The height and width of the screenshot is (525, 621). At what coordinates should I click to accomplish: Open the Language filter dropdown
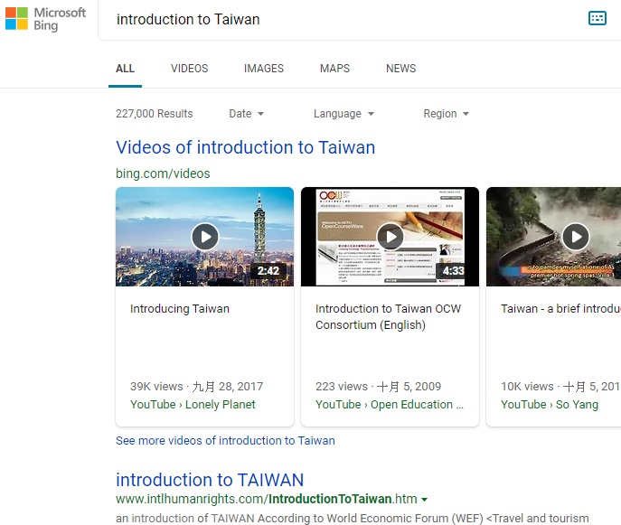point(343,114)
